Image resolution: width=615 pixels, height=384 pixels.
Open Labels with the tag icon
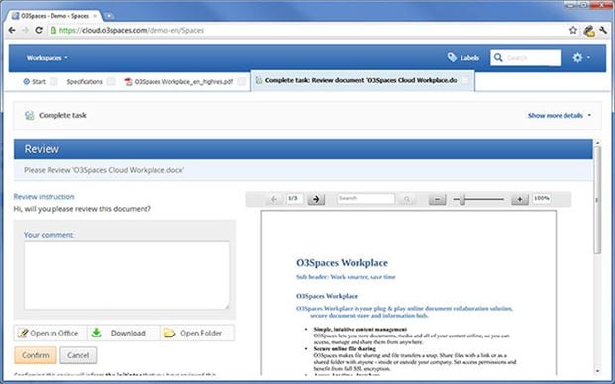pyautogui.click(x=463, y=58)
